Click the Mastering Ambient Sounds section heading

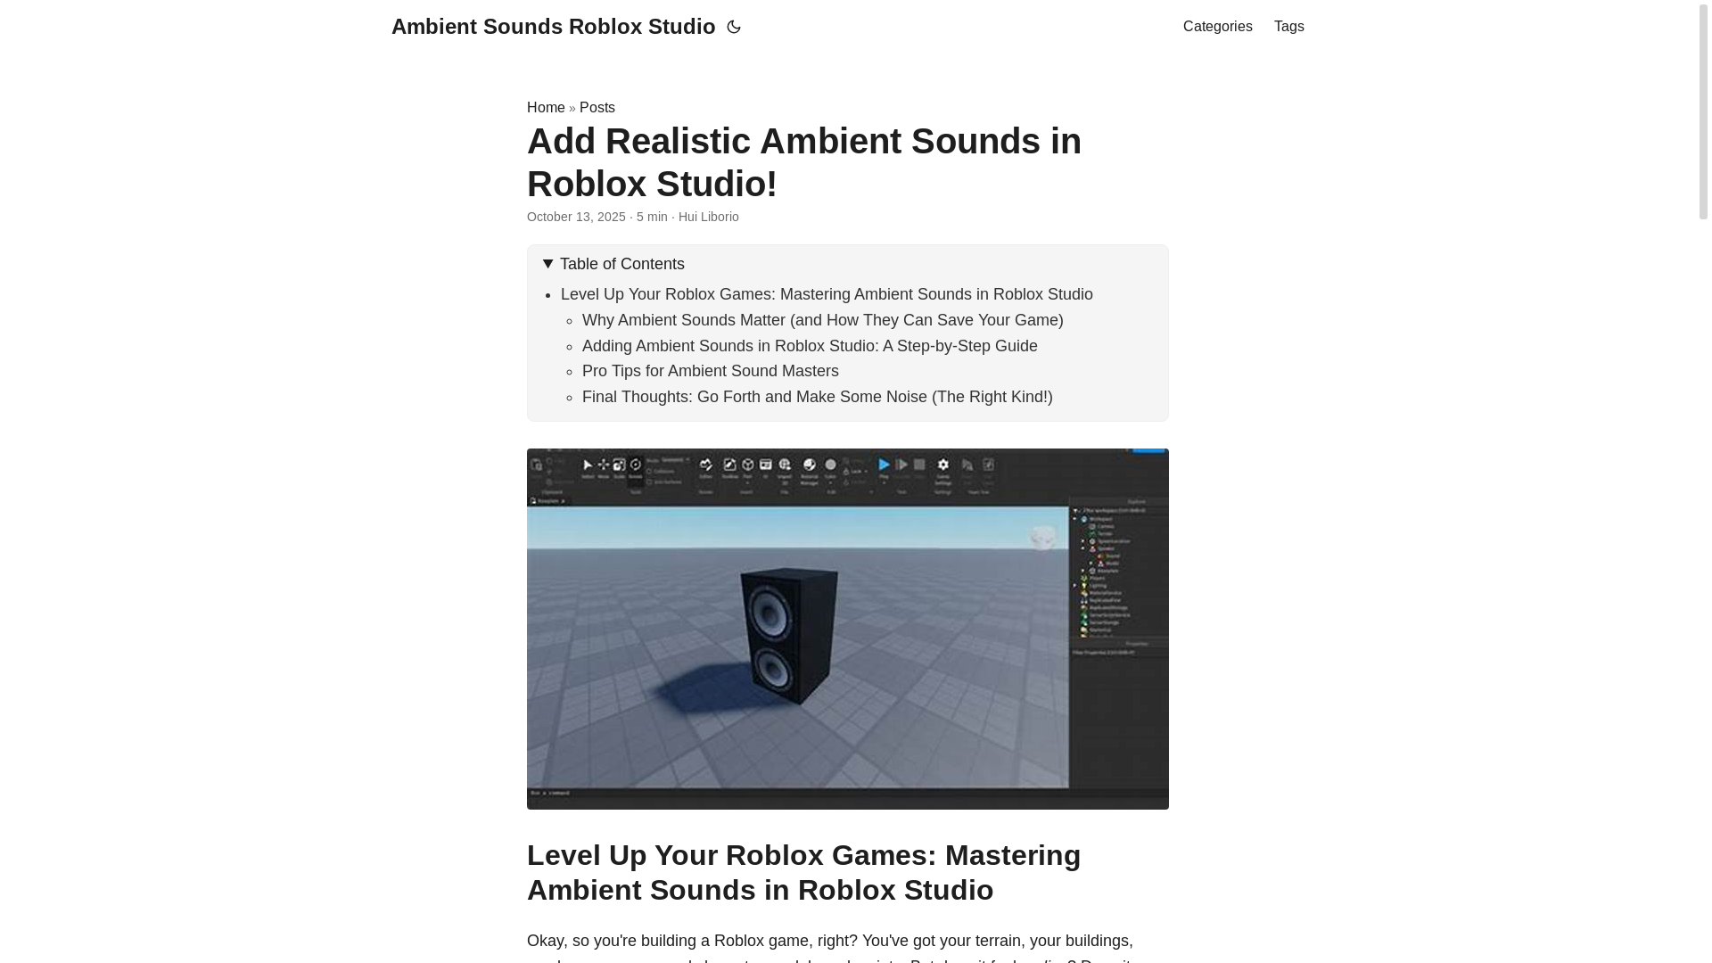(804, 872)
